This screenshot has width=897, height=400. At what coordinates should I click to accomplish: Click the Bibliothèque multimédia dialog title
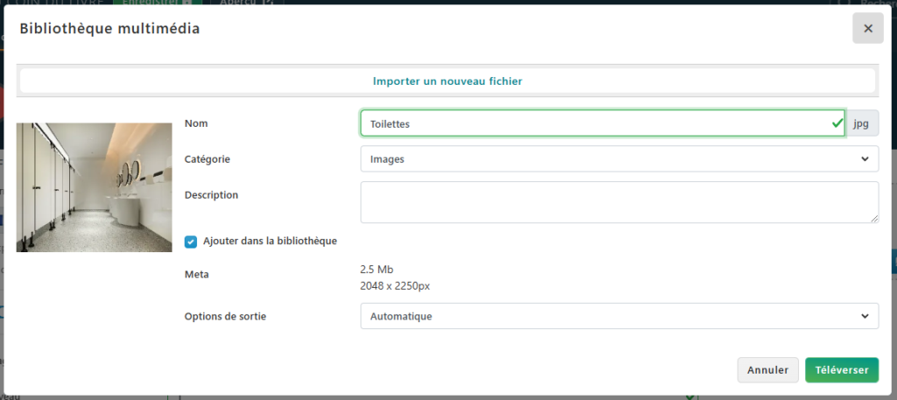(109, 29)
